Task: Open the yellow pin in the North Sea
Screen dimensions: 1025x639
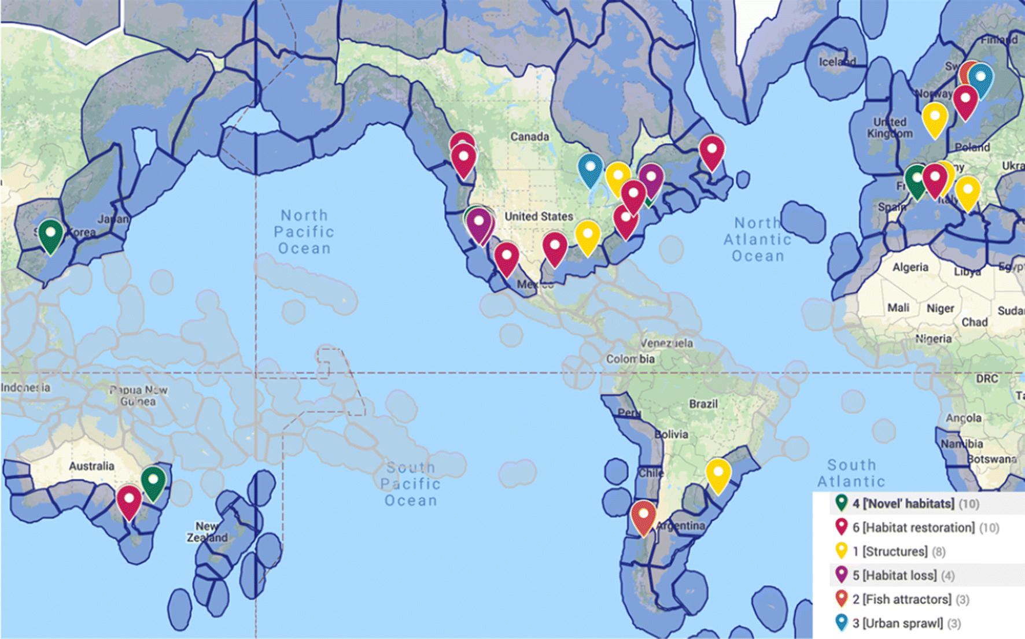Action: (935, 120)
